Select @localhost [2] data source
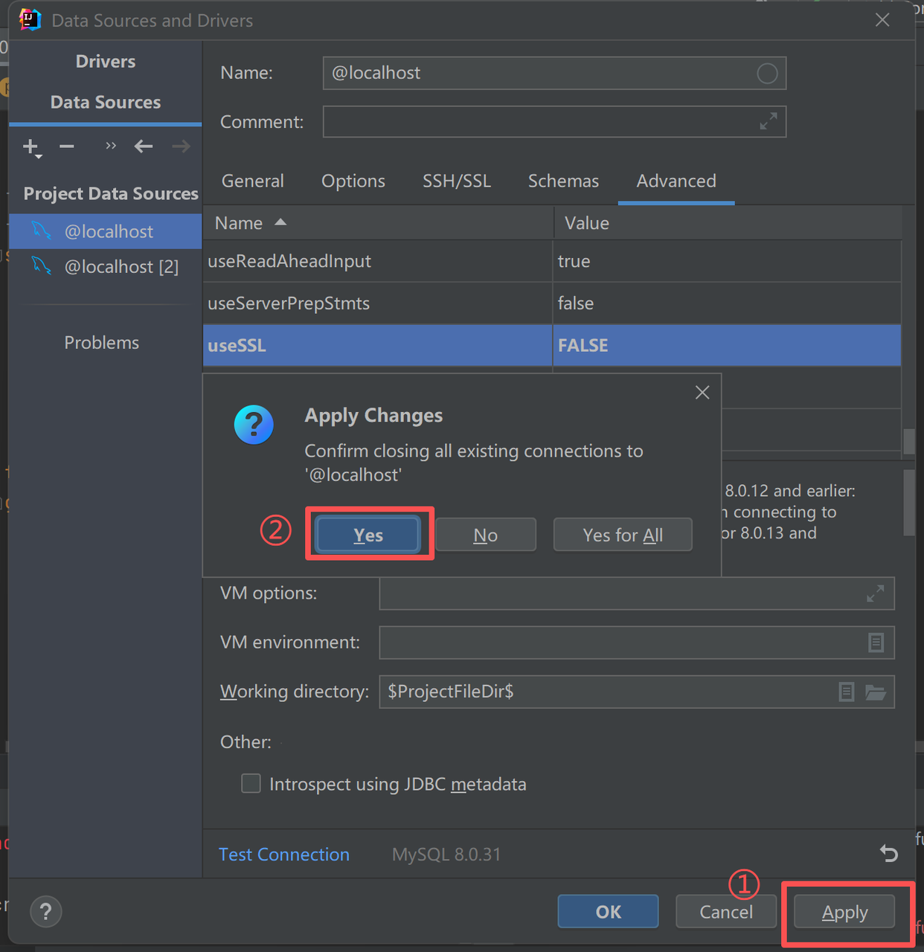This screenshot has height=952, width=924. coord(106,266)
